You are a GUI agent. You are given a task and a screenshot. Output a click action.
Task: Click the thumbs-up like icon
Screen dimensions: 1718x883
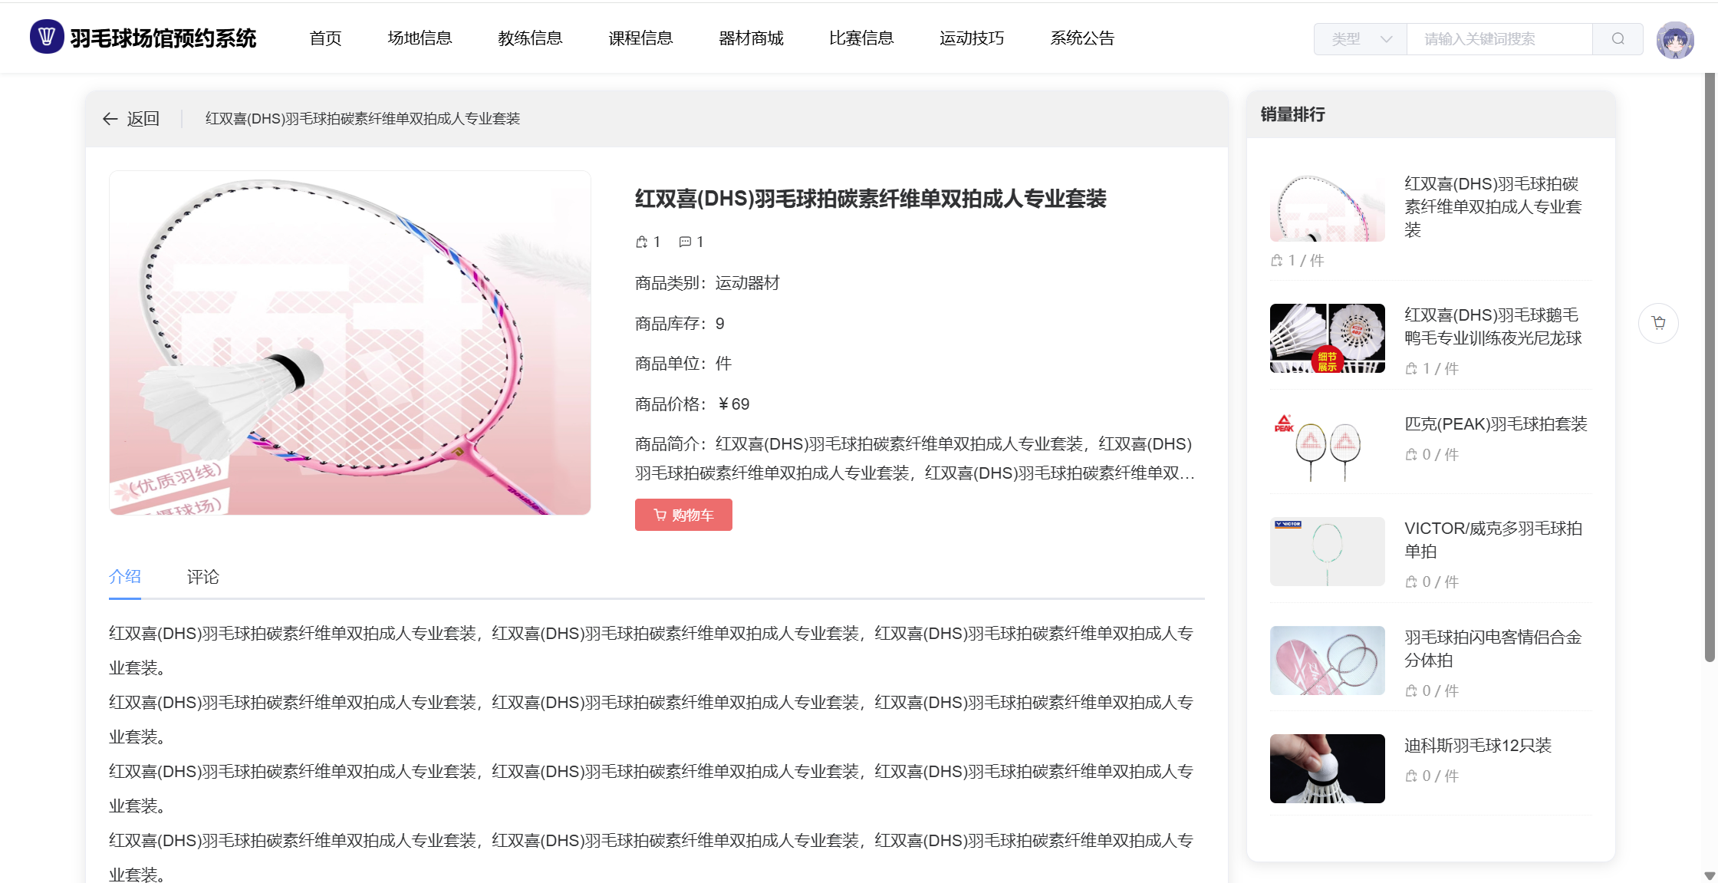click(642, 242)
